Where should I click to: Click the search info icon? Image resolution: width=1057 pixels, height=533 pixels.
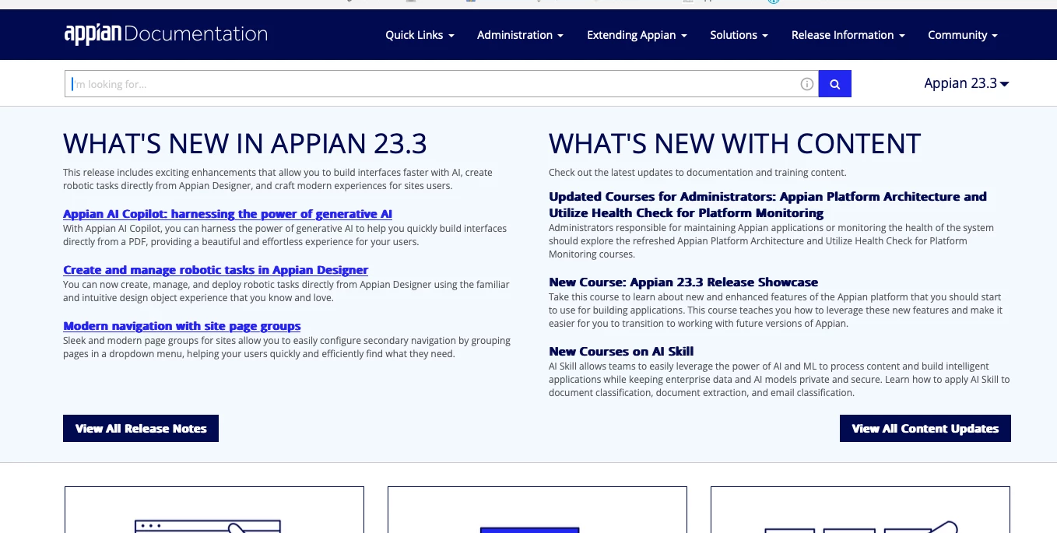(807, 84)
